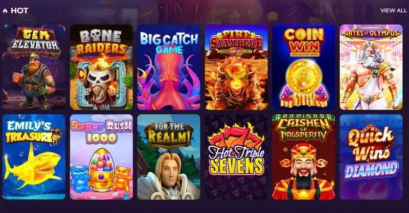Click the gumball machine on Sugar Rush

(101, 169)
